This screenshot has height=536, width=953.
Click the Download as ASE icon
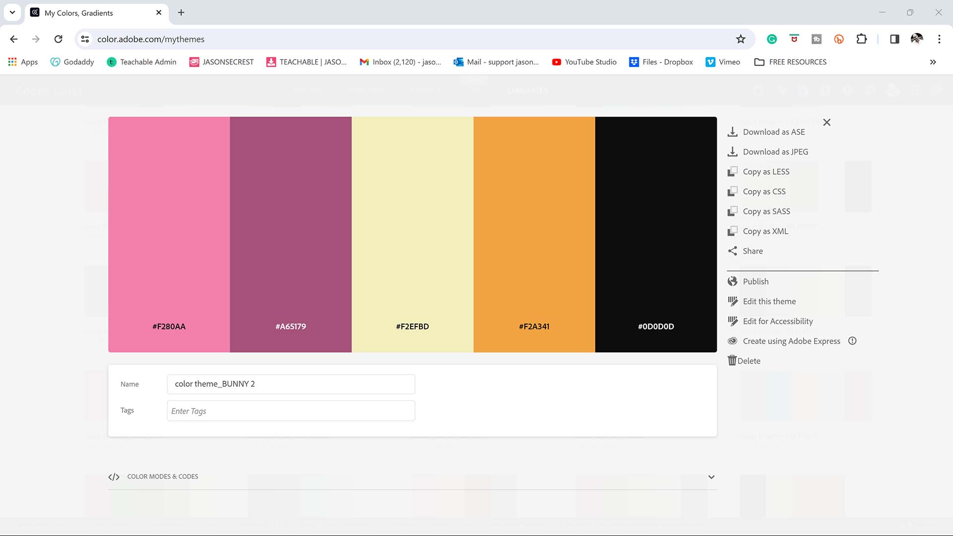pyautogui.click(x=732, y=132)
